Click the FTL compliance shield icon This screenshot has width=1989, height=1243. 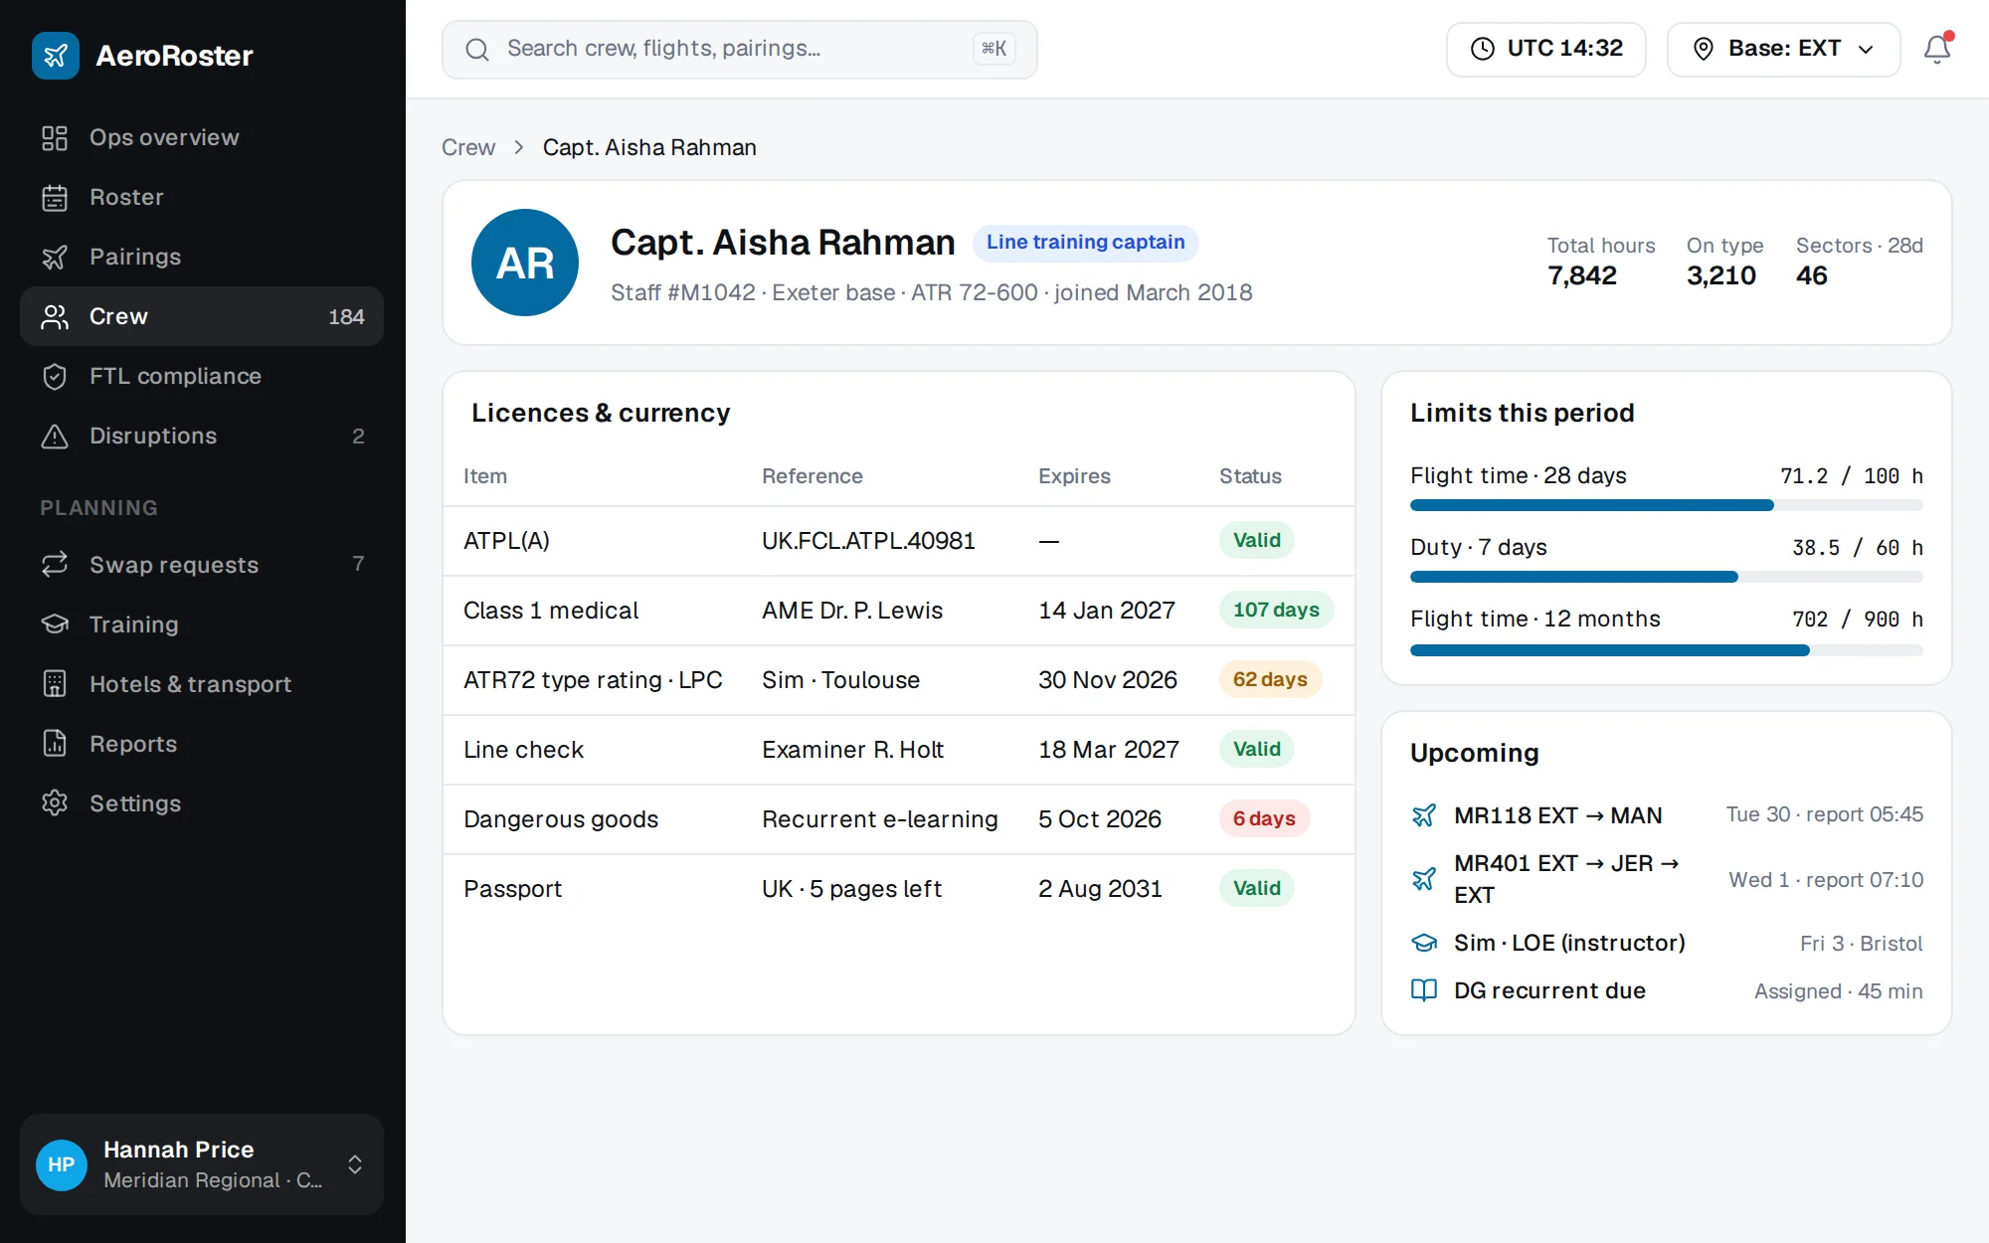pyautogui.click(x=55, y=376)
